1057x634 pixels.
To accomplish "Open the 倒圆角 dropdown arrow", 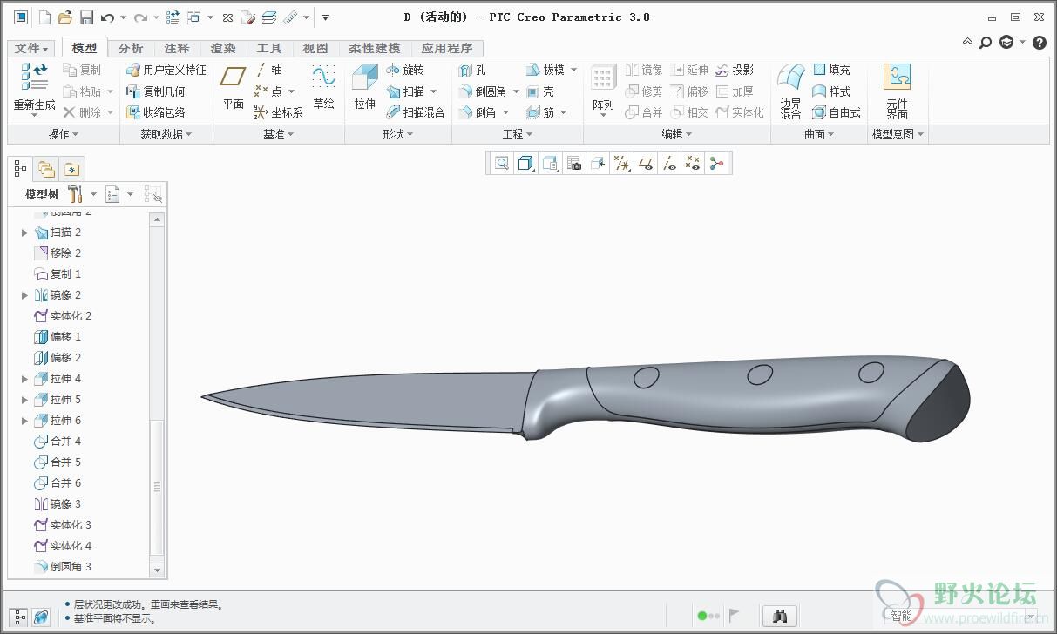I will (516, 91).
